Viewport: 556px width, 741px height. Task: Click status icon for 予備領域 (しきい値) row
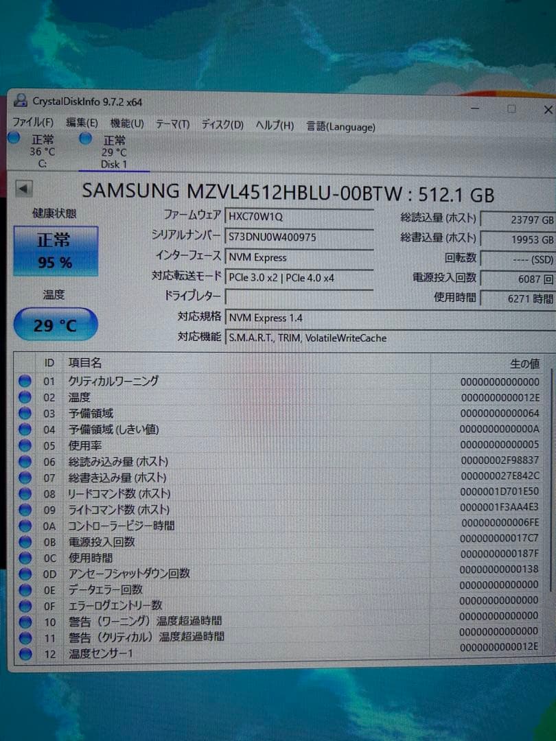point(25,429)
